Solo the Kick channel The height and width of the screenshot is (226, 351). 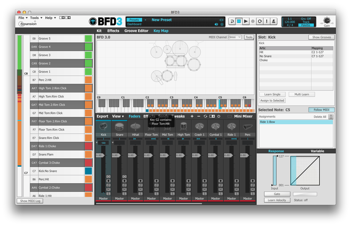tap(108, 194)
